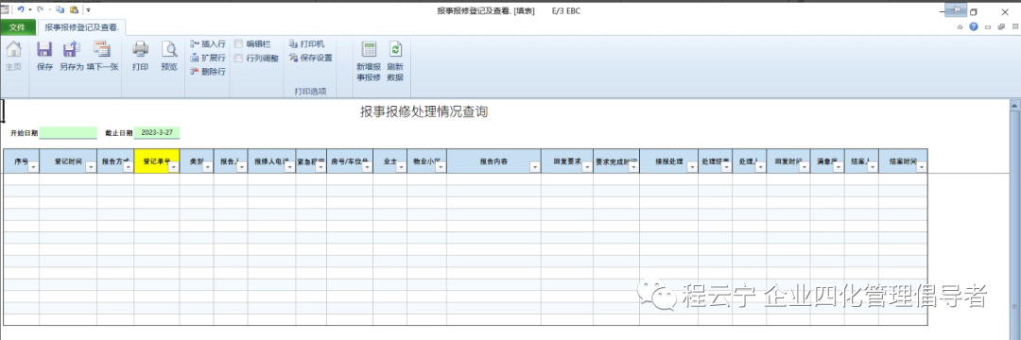1021x340 pixels.
Task: Open the 要求完成时间 column filter dropdown
Action: (633, 167)
